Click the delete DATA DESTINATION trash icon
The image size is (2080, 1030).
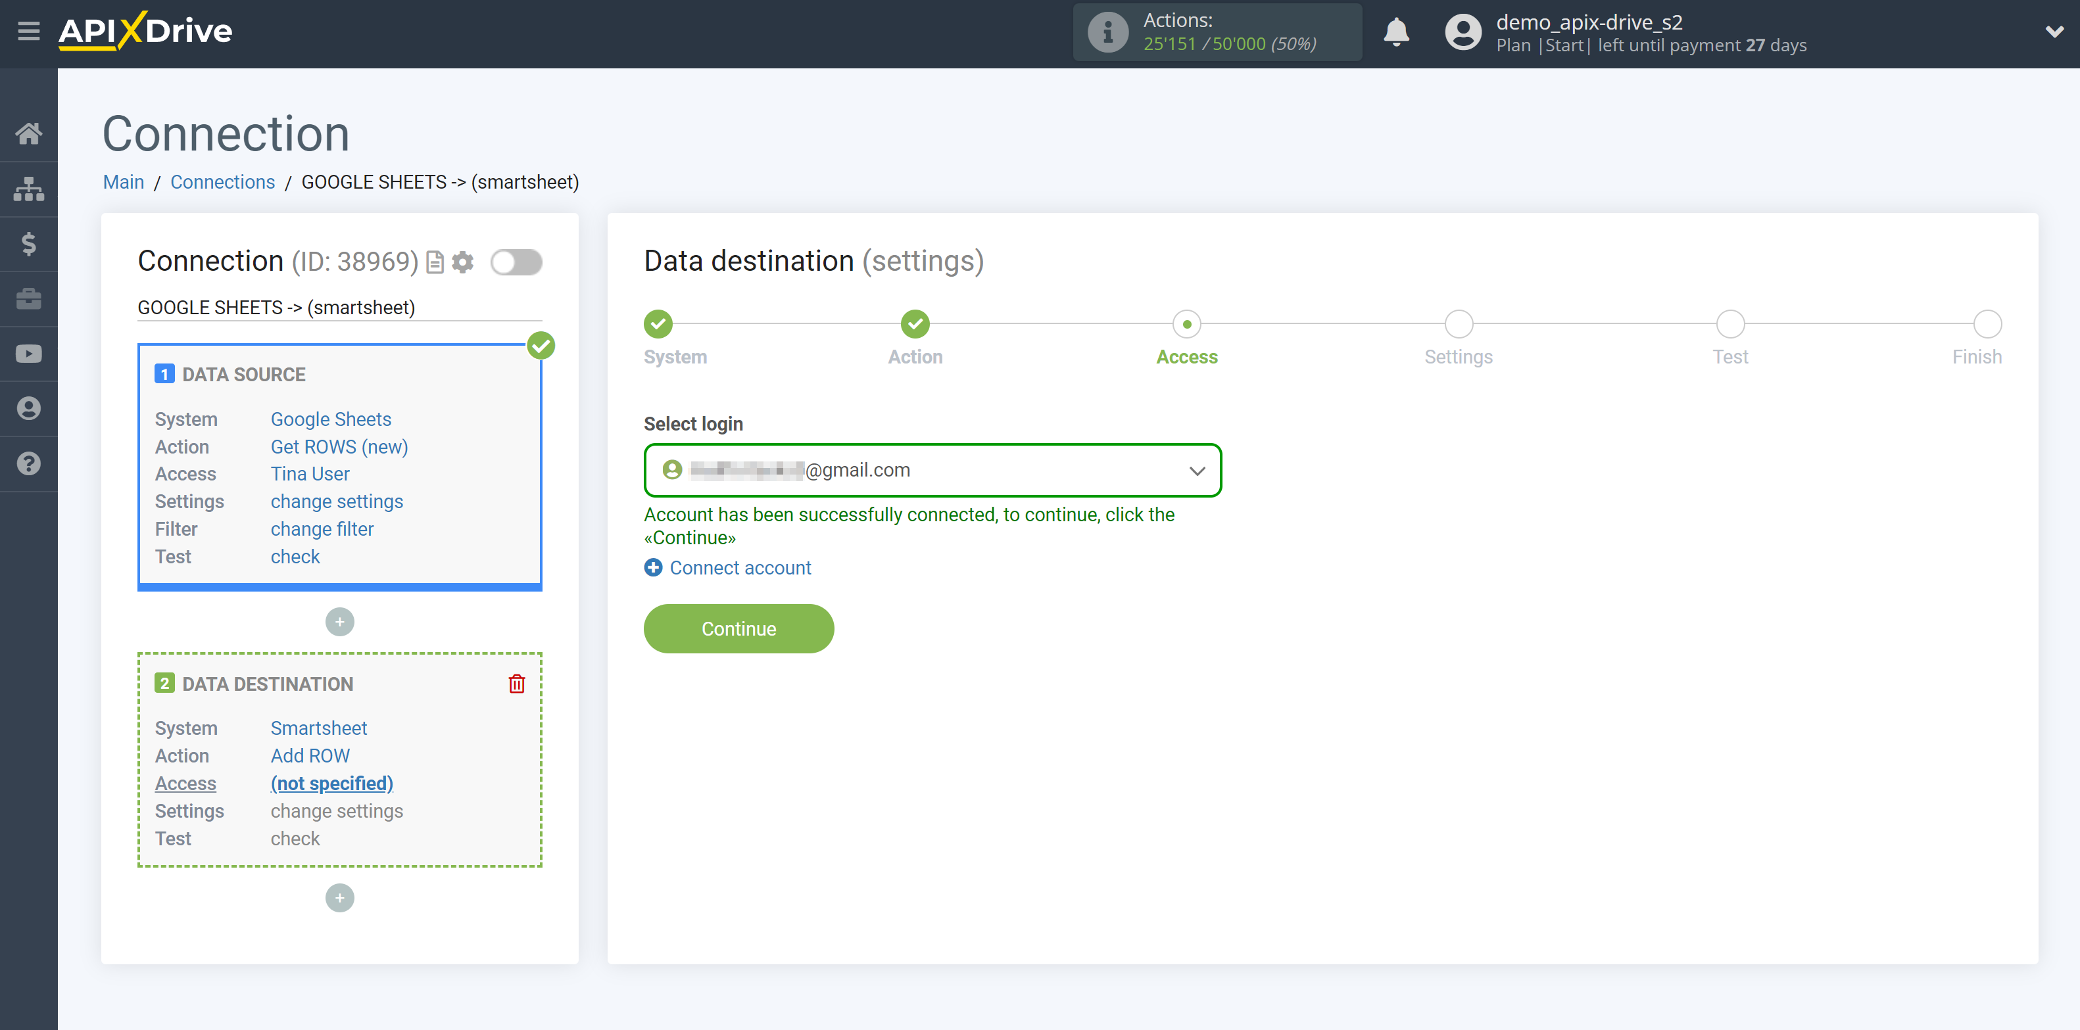coord(518,684)
